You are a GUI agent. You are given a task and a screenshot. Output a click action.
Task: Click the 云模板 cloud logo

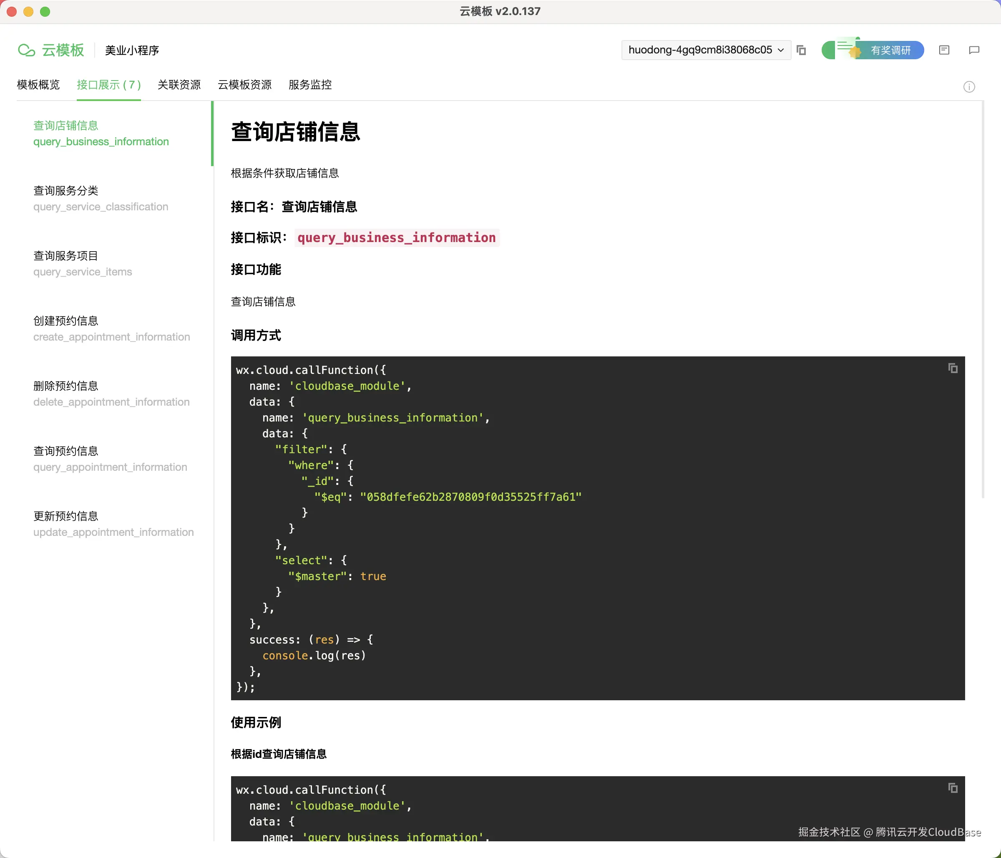tap(27, 50)
